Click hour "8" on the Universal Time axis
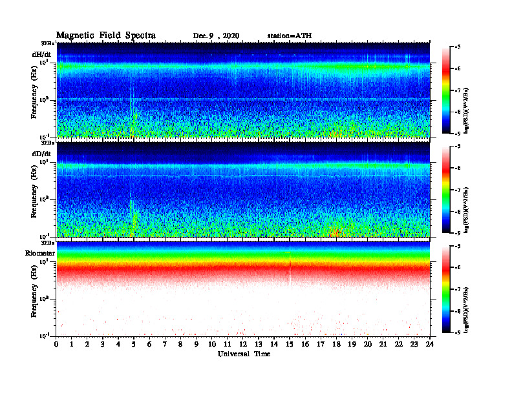The height and width of the screenshot is (395, 512). tap(180, 344)
